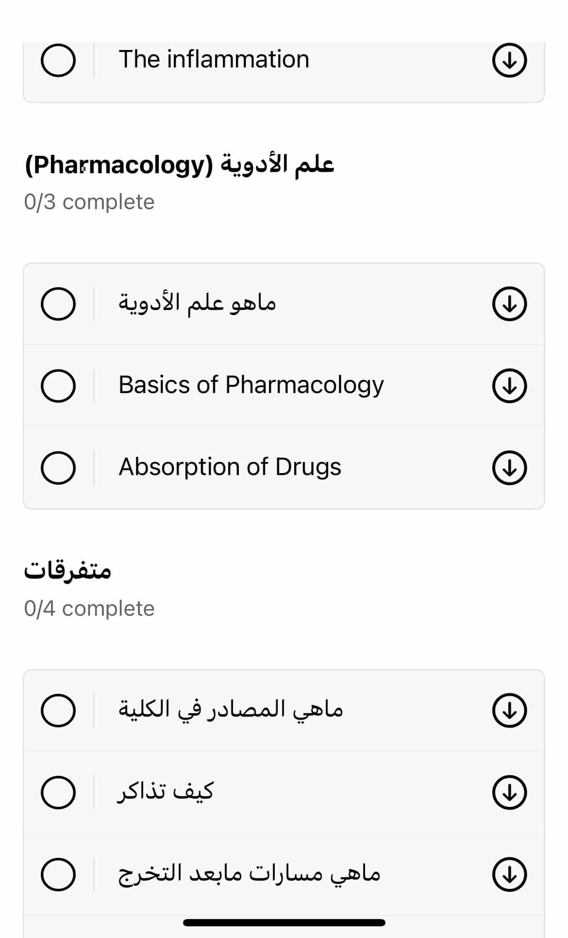Image resolution: width=568 pixels, height=938 pixels.
Task: Mark Absorption of Drugs as complete
Action: (58, 468)
